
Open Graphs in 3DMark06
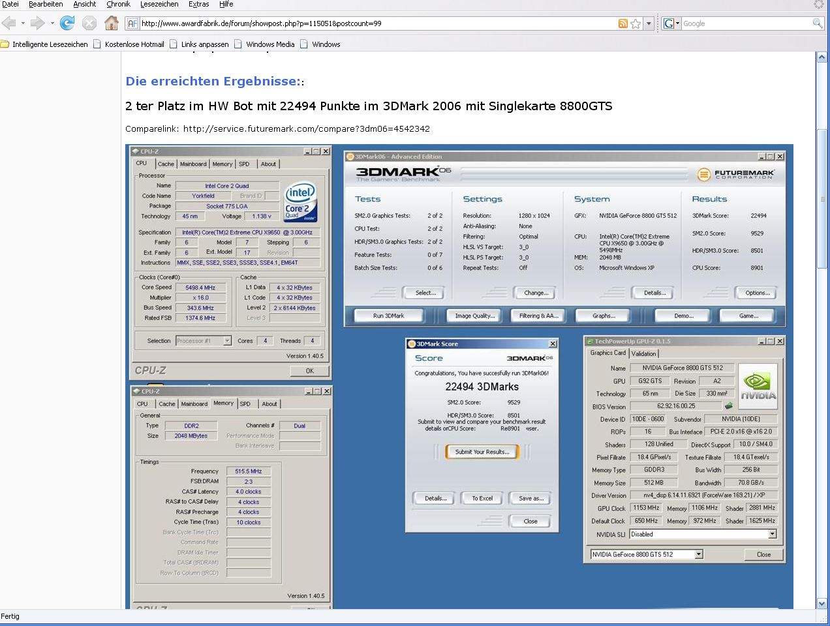tap(604, 316)
